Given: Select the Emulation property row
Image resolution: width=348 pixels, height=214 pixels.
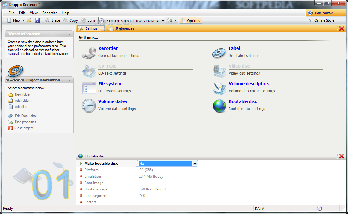Looking at the screenshot, I should (137, 176).
